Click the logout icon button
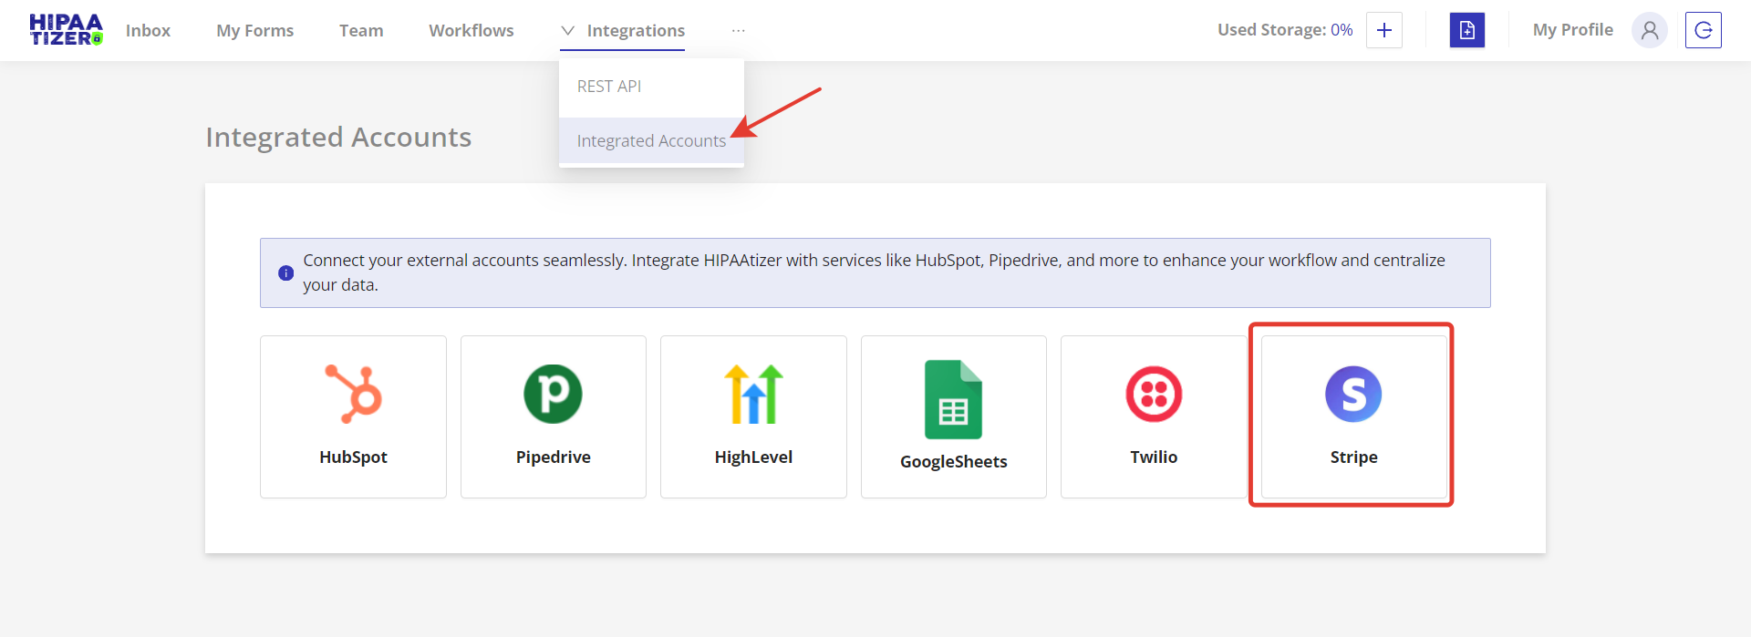This screenshot has width=1751, height=637. (1703, 30)
